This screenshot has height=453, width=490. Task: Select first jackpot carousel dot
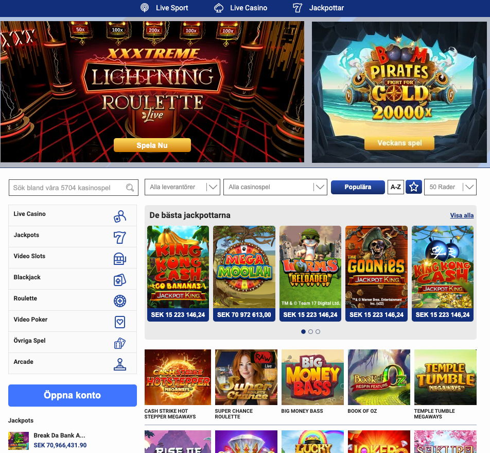(303, 331)
